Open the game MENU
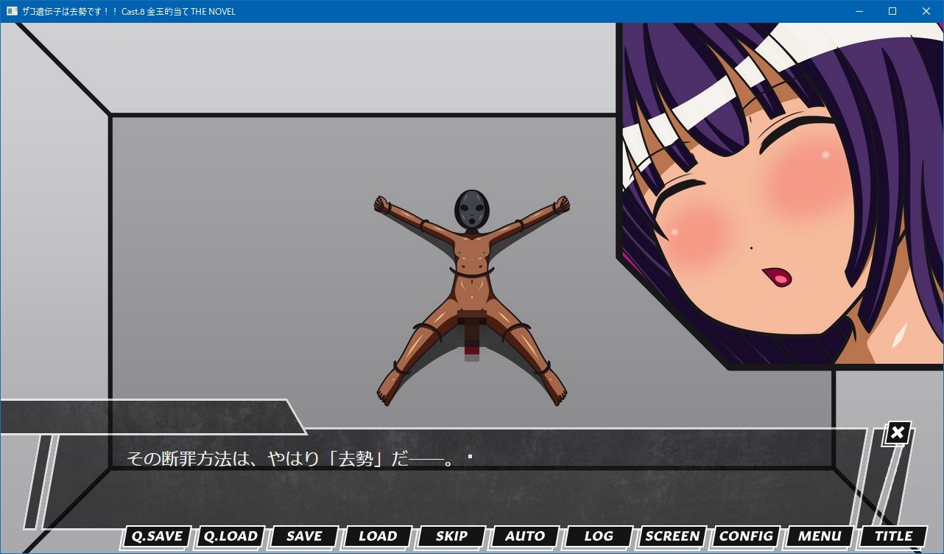The height and width of the screenshot is (554, 944). [x=820, y=536]
